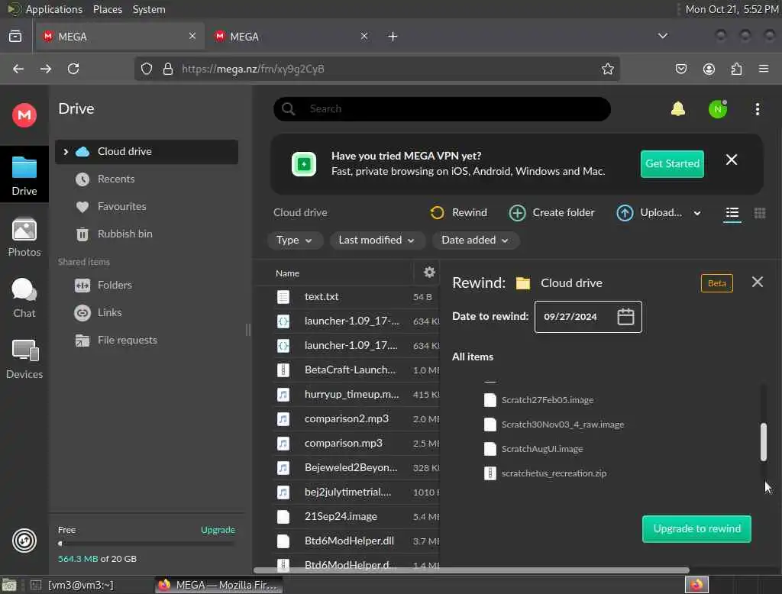Open the Chat section
This screenshot has height=594, width=782.
click(x=24, y=298)
